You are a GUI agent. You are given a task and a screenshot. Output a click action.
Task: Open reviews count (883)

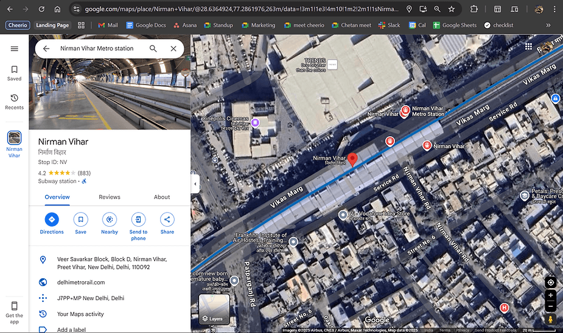[84, 173]
